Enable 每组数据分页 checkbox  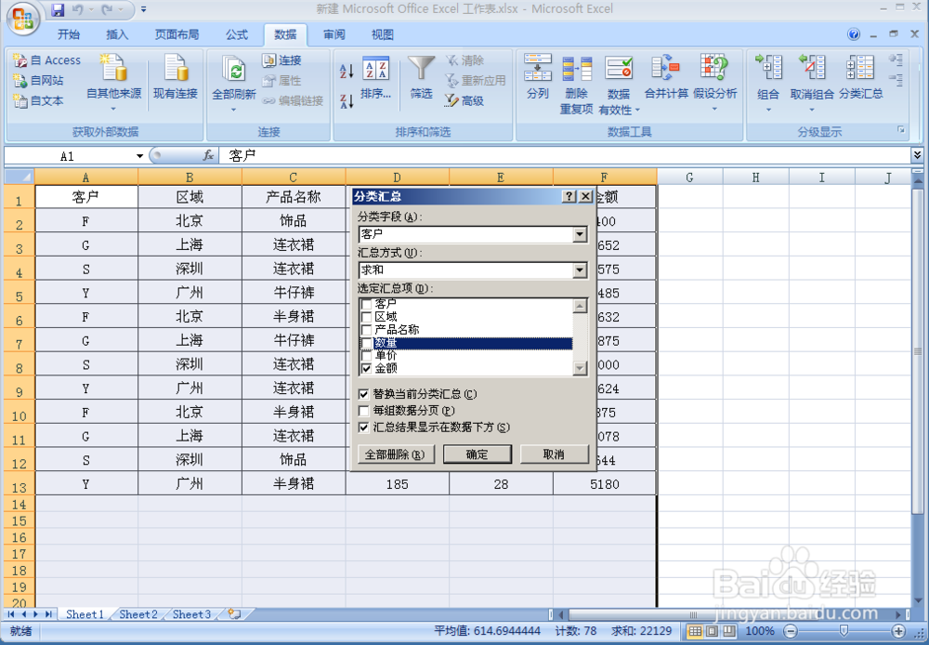click(364, 411)
